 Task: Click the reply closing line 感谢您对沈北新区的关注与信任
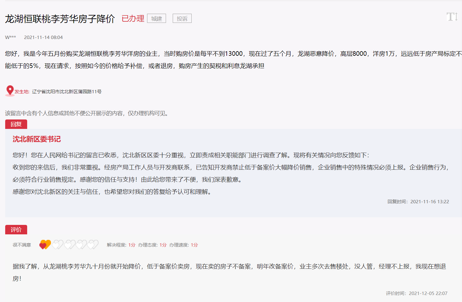pos(112,192)
